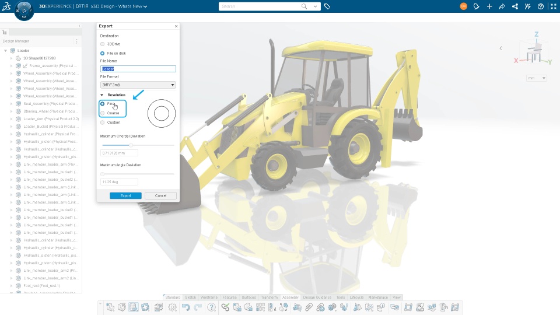Select Fine resolution
Screen dimensions: 560x315
coord(103,104)
